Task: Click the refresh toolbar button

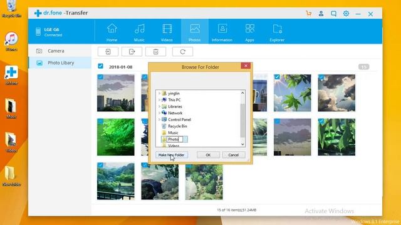Action: (x=182, y=51)
